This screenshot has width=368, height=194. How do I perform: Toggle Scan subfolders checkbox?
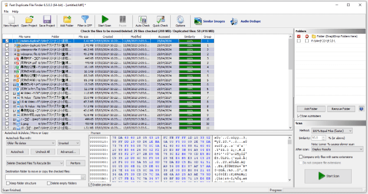299,116
